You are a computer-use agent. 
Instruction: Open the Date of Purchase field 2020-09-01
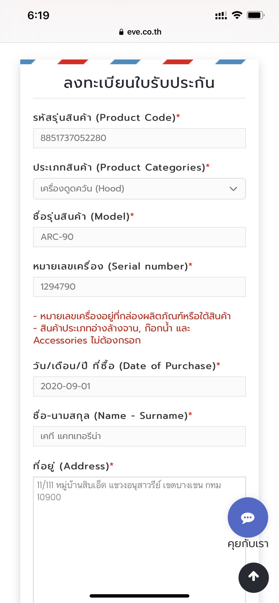point(139,386)
